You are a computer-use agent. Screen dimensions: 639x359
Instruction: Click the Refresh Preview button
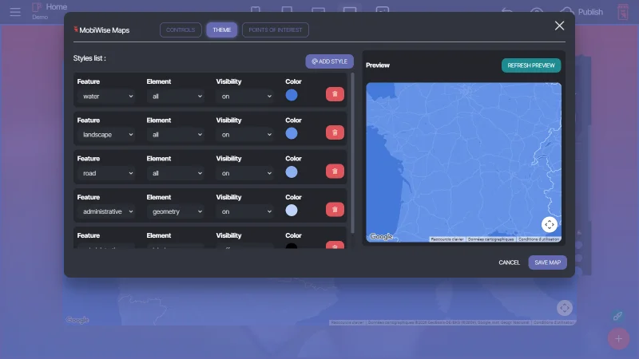point(531,65)
